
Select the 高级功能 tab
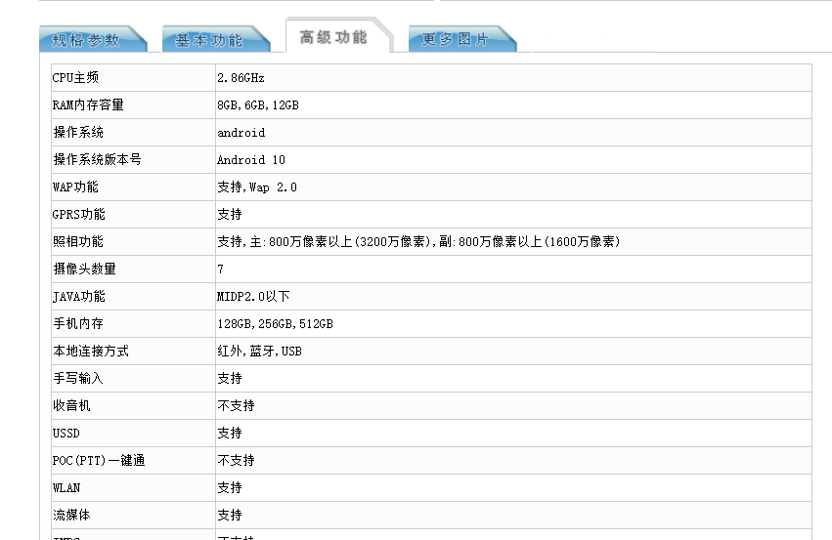click(x=333, y=37)
